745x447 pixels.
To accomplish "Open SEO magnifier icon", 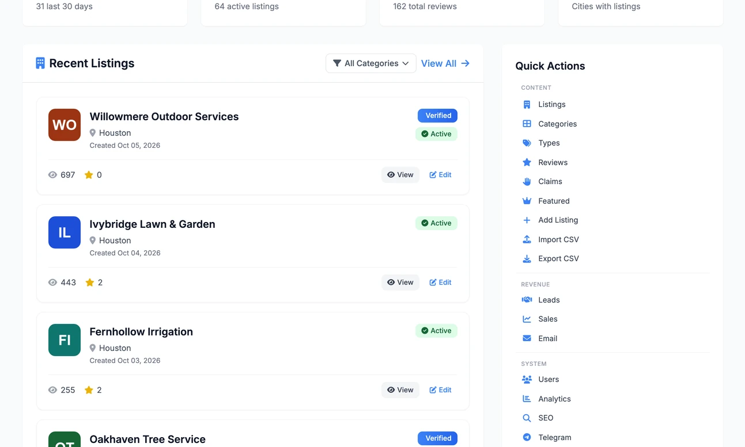I will tap(527, 418).
